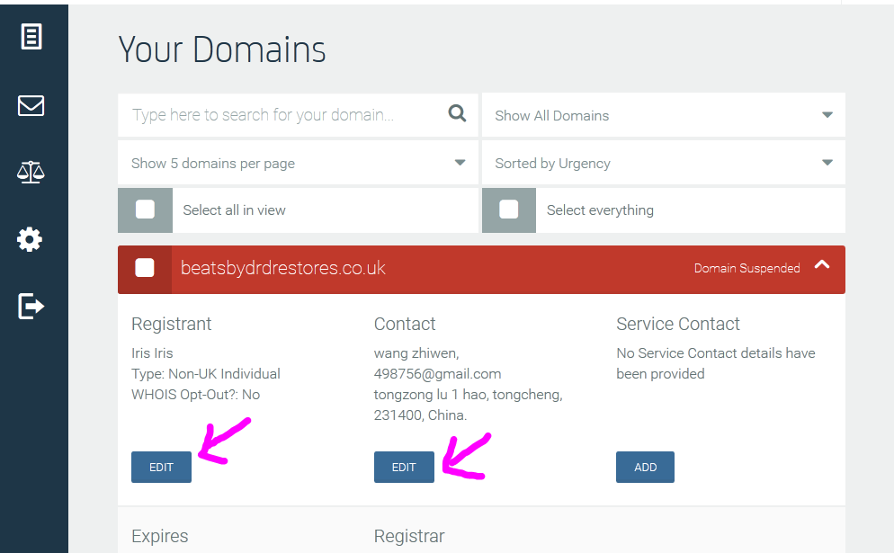Click the beatsbydrdrestores.co.uk domain name

tap(282, 268)
